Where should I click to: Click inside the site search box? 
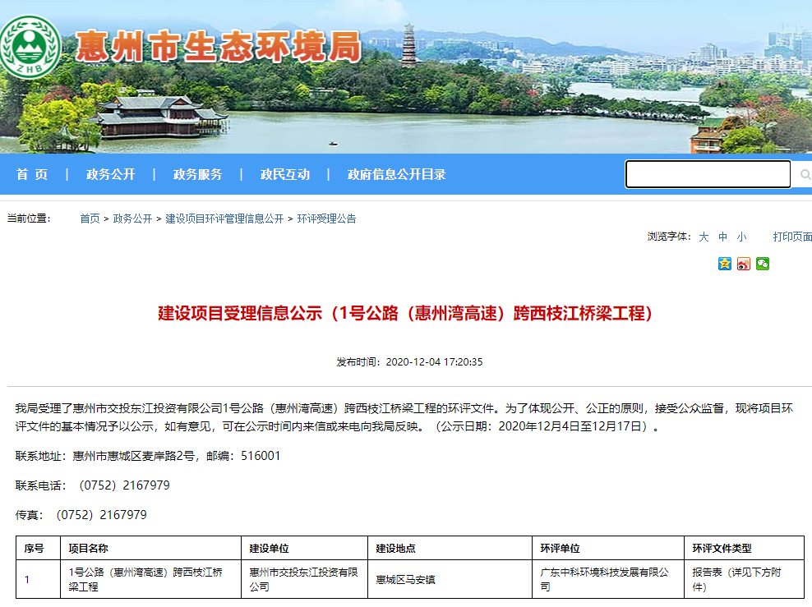pos(707,174)
